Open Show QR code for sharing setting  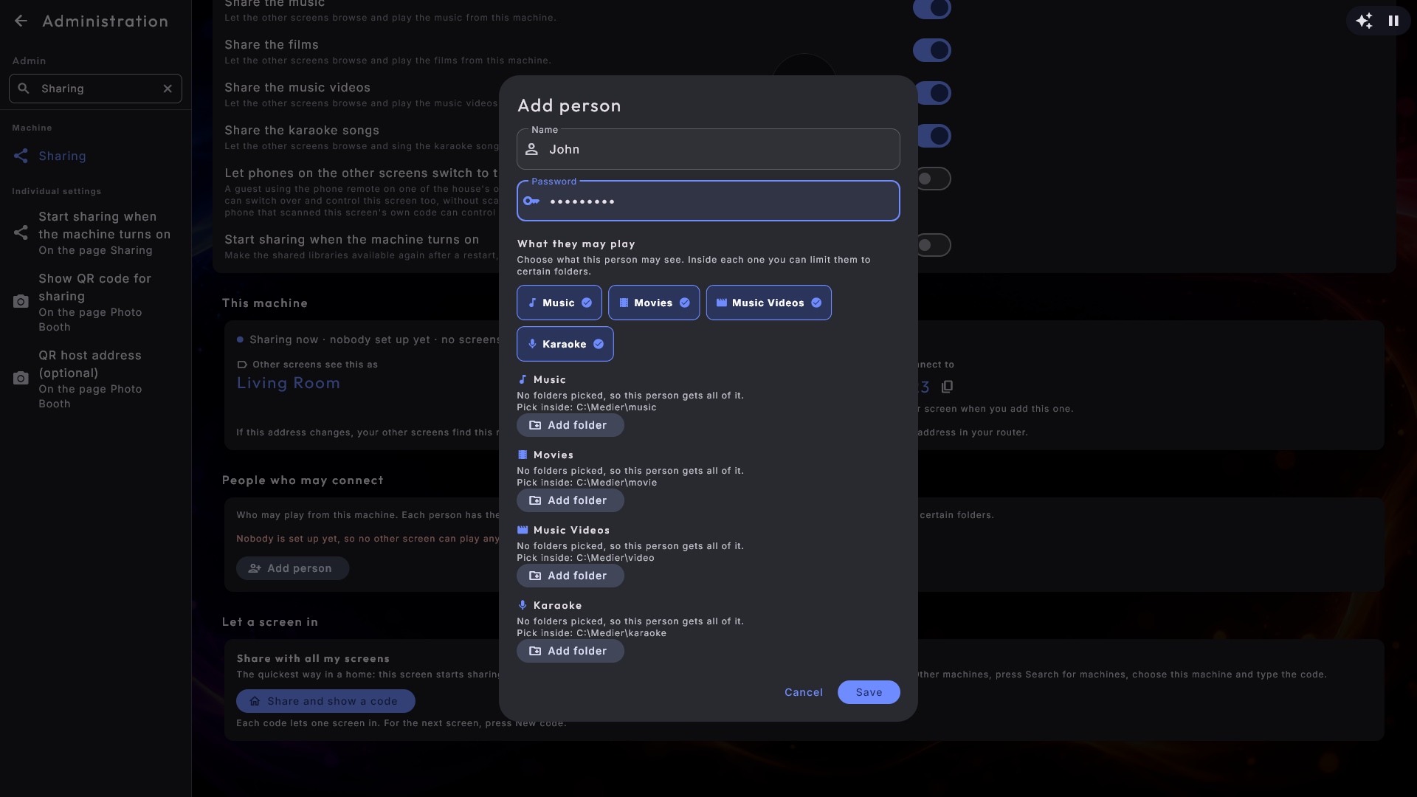coord(95,303)
